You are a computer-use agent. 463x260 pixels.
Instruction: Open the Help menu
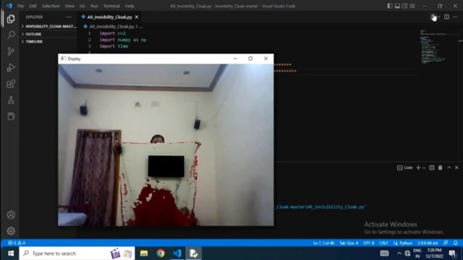(x=129, y=6)
